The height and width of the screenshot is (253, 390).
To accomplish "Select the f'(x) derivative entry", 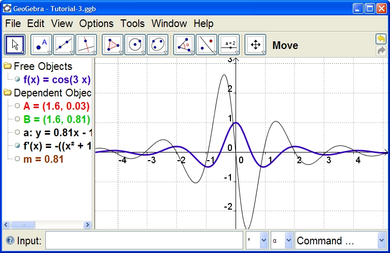I will pos(58,146).
